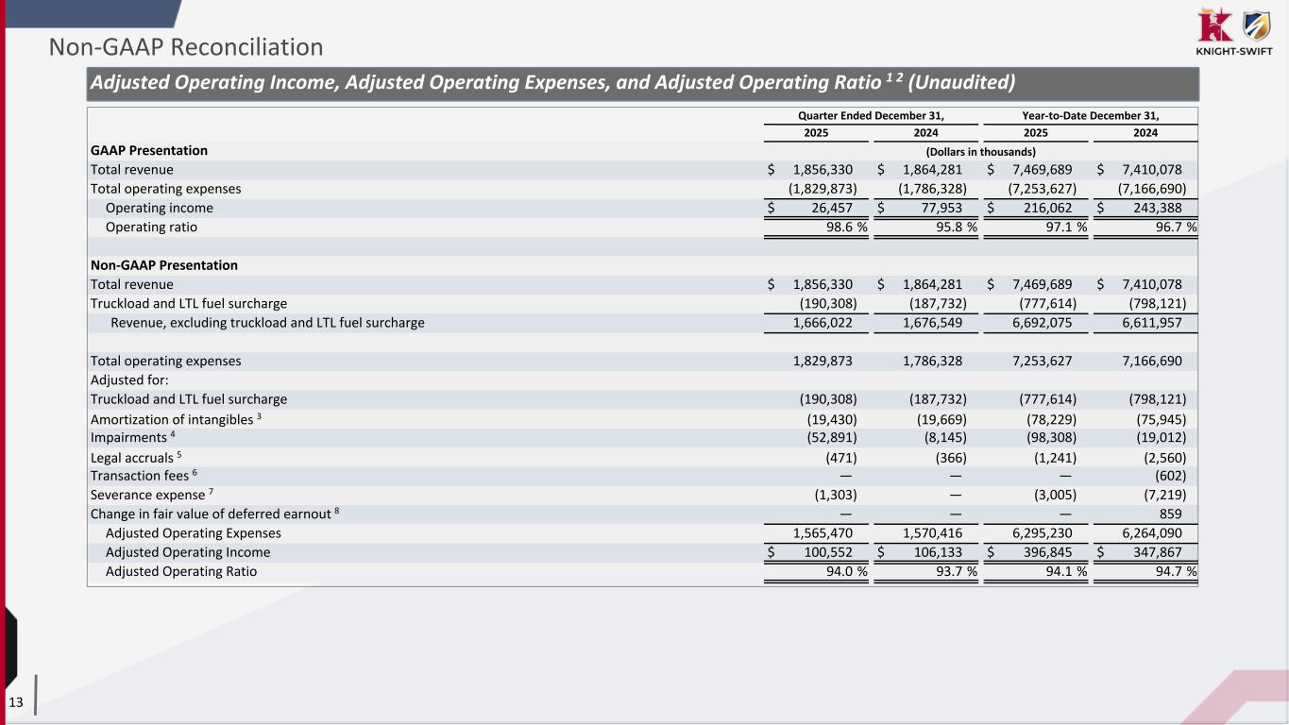This screenshot has width=1289, height=725.
Task: Click the Year-to-Date December 31 column header
Action: coord(1090,115)
